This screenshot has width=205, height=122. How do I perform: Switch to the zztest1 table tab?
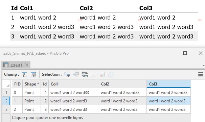tap(16, 65)
